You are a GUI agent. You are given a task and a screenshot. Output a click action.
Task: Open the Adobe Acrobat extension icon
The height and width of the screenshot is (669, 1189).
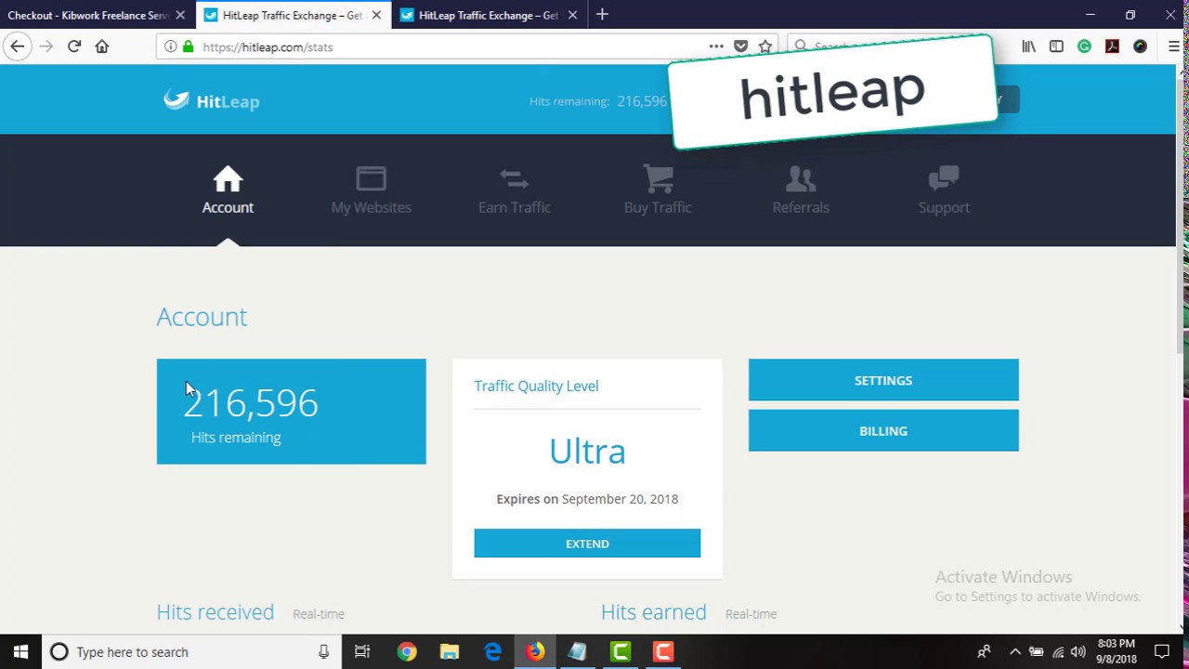(x=1112, y=46)
